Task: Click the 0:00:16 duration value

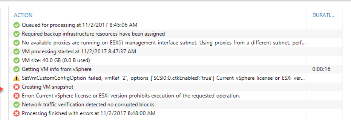Action: [321, 69]
